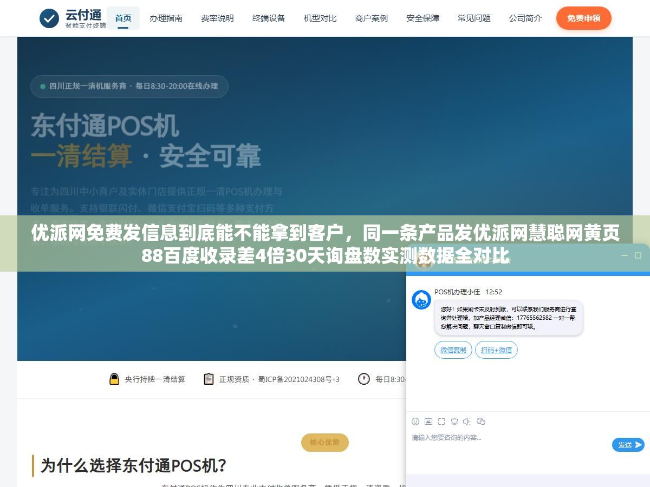The image size is (650, 487).
Task: Click heading 为什么选择东付通POS机？
Action: click(x=133, y=465)
